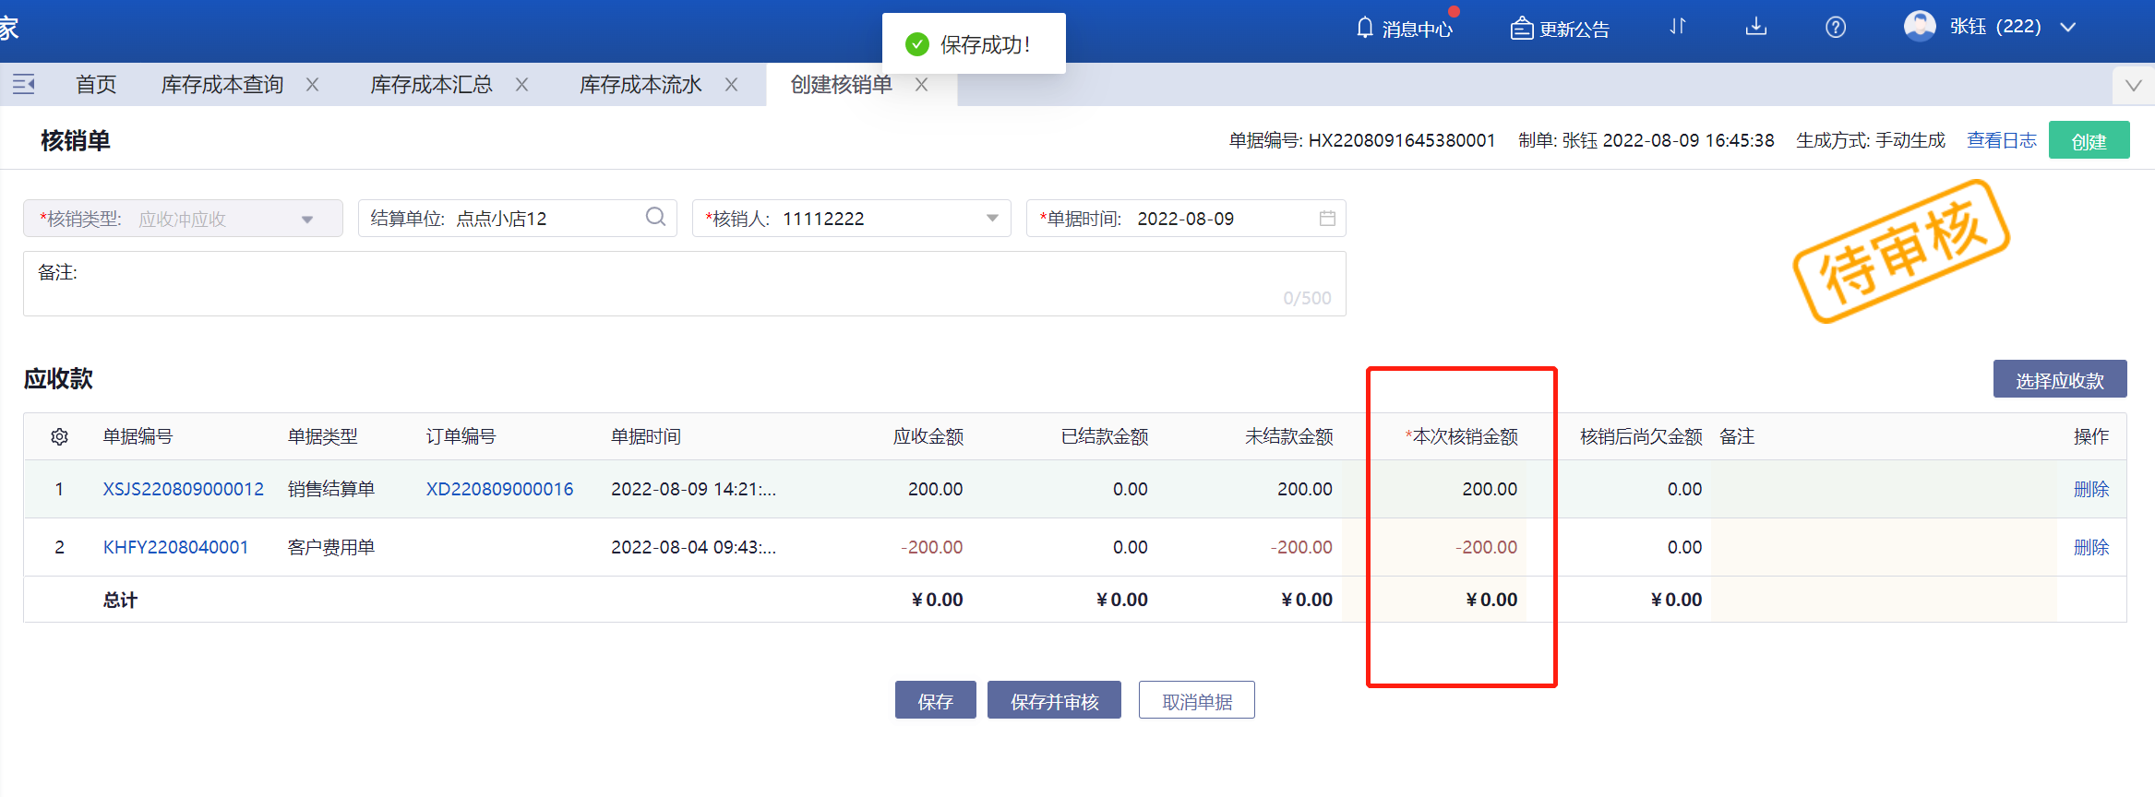Open the help question mark icon
Image resolution: width=2155 pixels, height=797 pixels.
click(x=1835, y=28)
